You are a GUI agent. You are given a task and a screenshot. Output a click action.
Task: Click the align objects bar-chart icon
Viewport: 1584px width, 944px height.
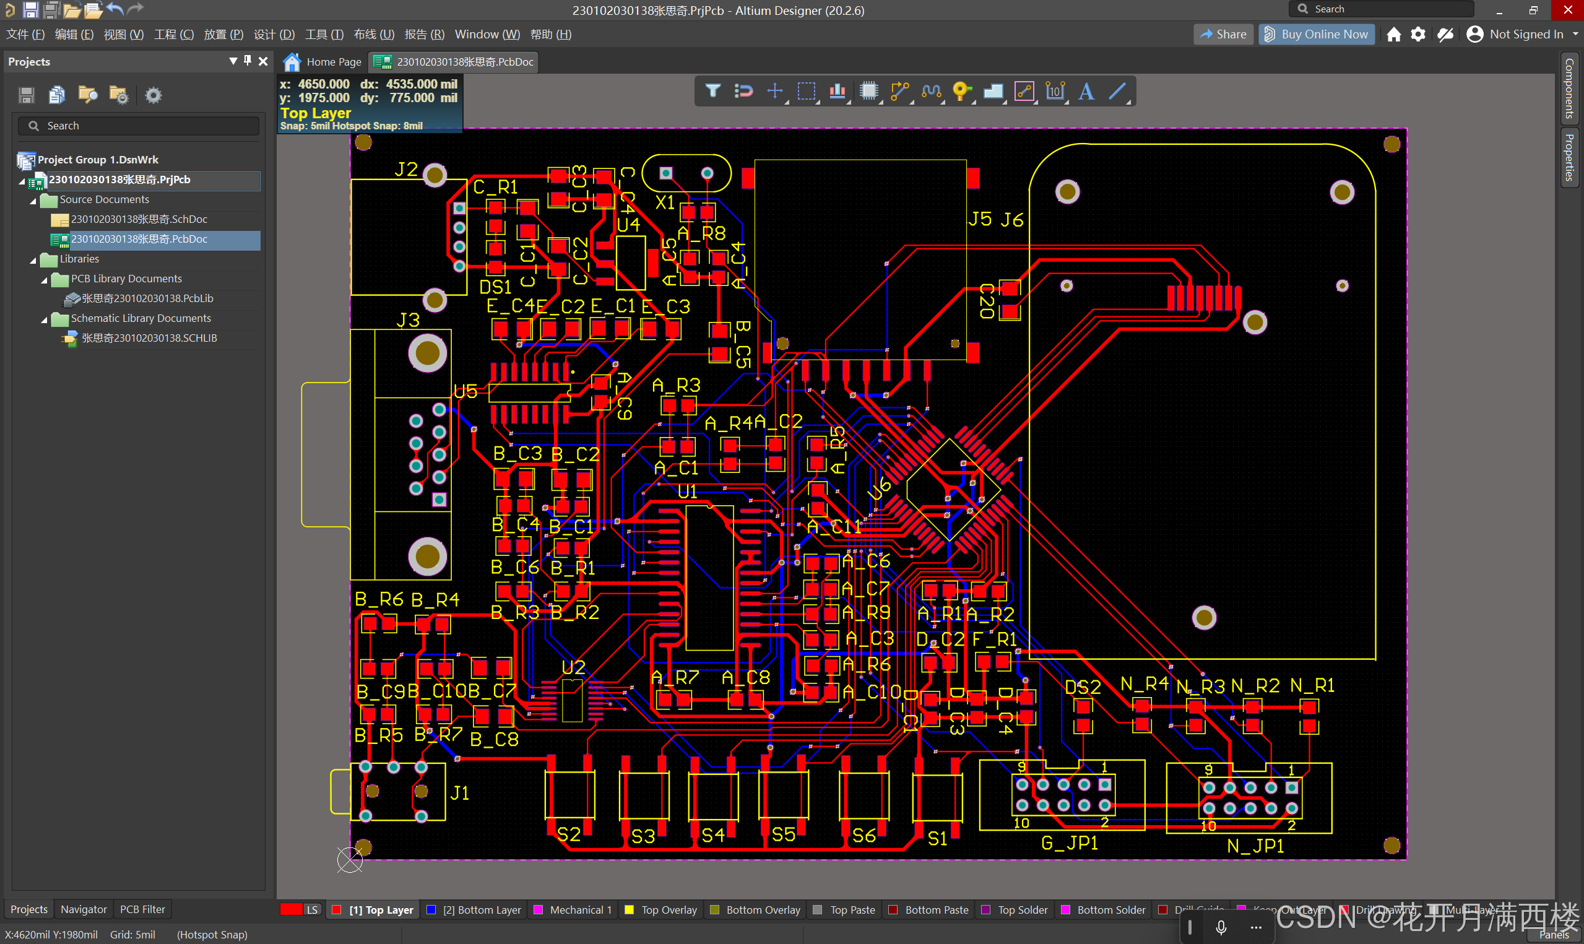[x=837, y=91]
